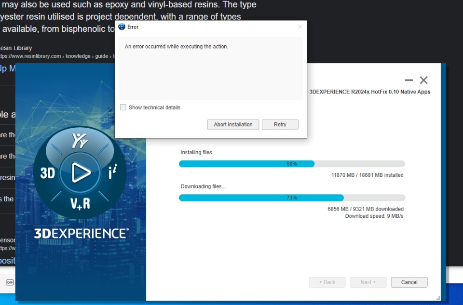463x305 pixels.
Task: Click the Installing files progress bar
Action: pyautogui.click(x=292, y=164)
